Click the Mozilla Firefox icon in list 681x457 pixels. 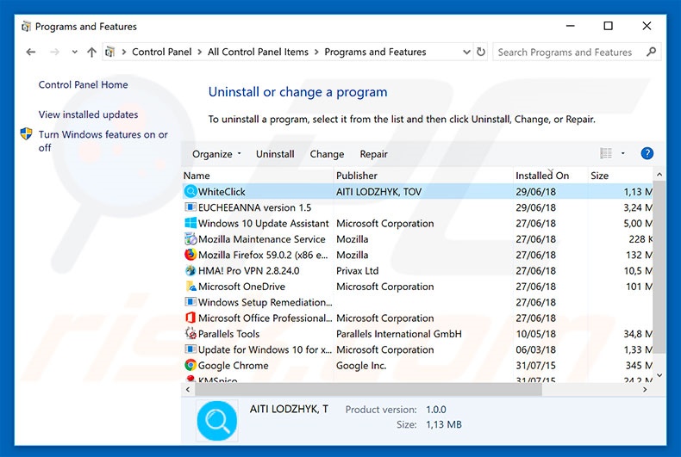point(191,255)
